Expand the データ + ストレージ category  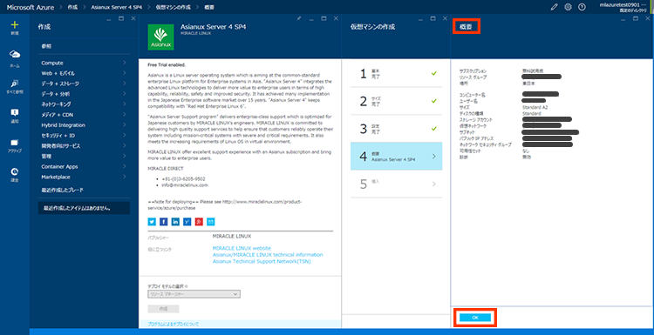[x=84, y=84]
